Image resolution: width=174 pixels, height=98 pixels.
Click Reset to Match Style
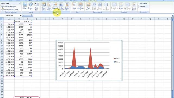point(10,10)
